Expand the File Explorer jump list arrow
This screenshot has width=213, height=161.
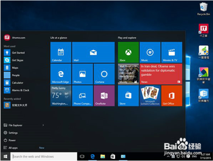click(43, 125)
